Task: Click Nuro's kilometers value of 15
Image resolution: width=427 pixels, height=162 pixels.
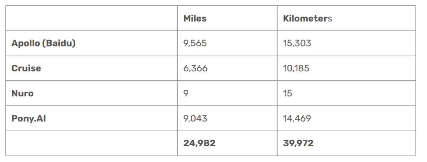Action: click(287, 93)
